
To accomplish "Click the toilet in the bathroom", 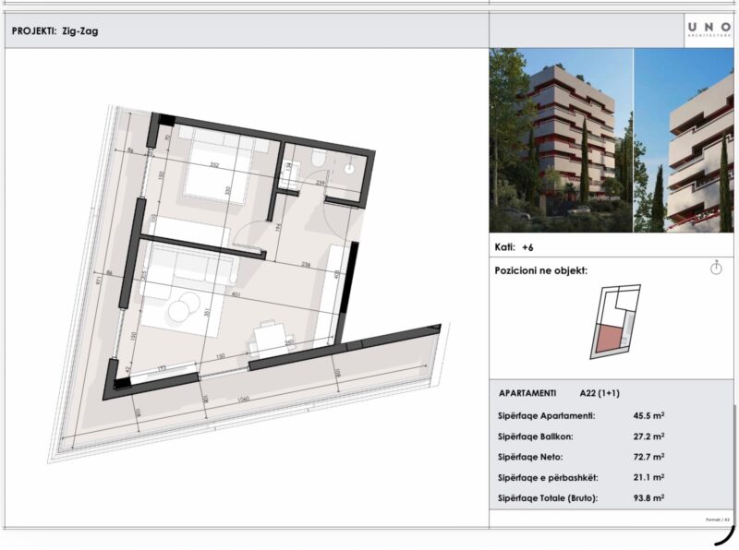I will (318, 159).
